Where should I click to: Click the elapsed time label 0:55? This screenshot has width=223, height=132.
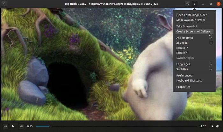click(x=30, y=126)
